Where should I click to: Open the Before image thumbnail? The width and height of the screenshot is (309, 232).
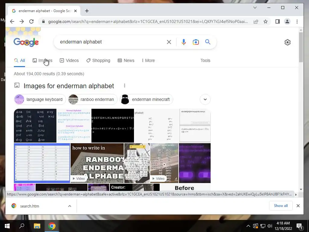[185, 187]
